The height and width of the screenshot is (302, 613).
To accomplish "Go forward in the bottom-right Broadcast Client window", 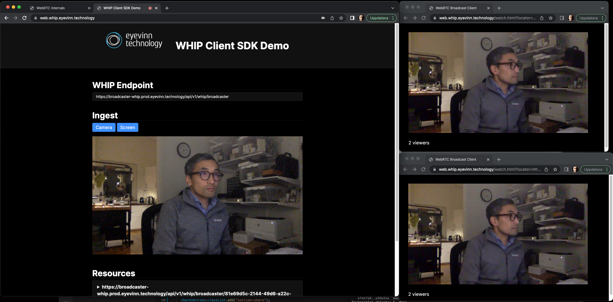I will (414, 169).
